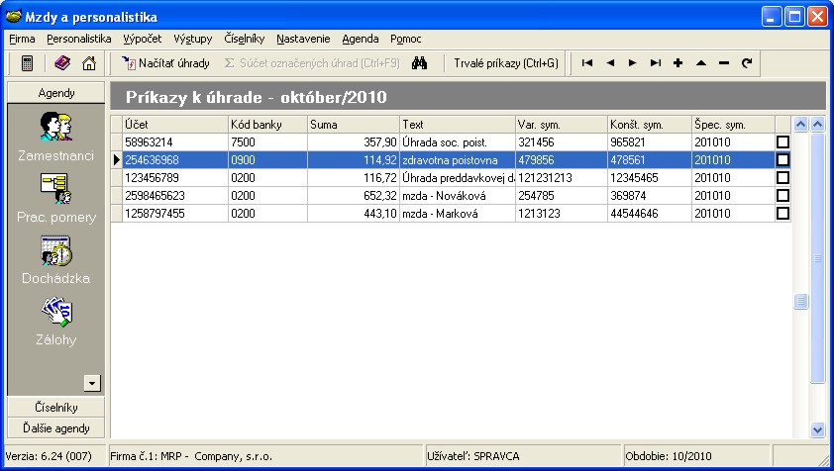Image resolution: width=834 pixels, height=471 pixels.
Task: Select account cell 2598465623
Action: pos(175,196)
